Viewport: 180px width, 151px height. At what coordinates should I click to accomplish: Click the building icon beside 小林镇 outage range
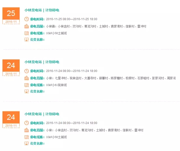pos(26,26)
